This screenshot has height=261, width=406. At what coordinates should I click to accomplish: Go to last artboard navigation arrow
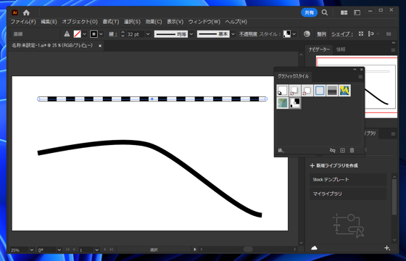tap(112, 249)
